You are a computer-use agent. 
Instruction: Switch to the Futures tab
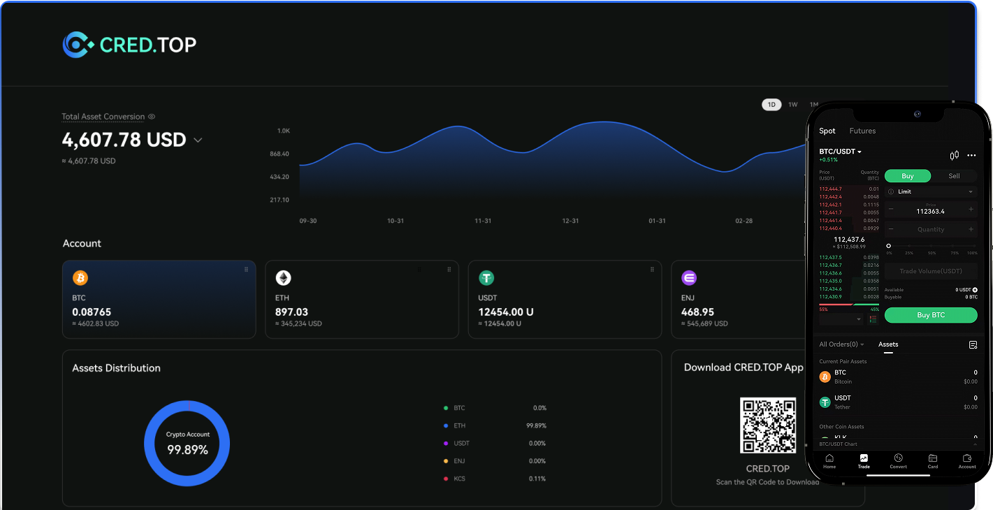point(862,131)
